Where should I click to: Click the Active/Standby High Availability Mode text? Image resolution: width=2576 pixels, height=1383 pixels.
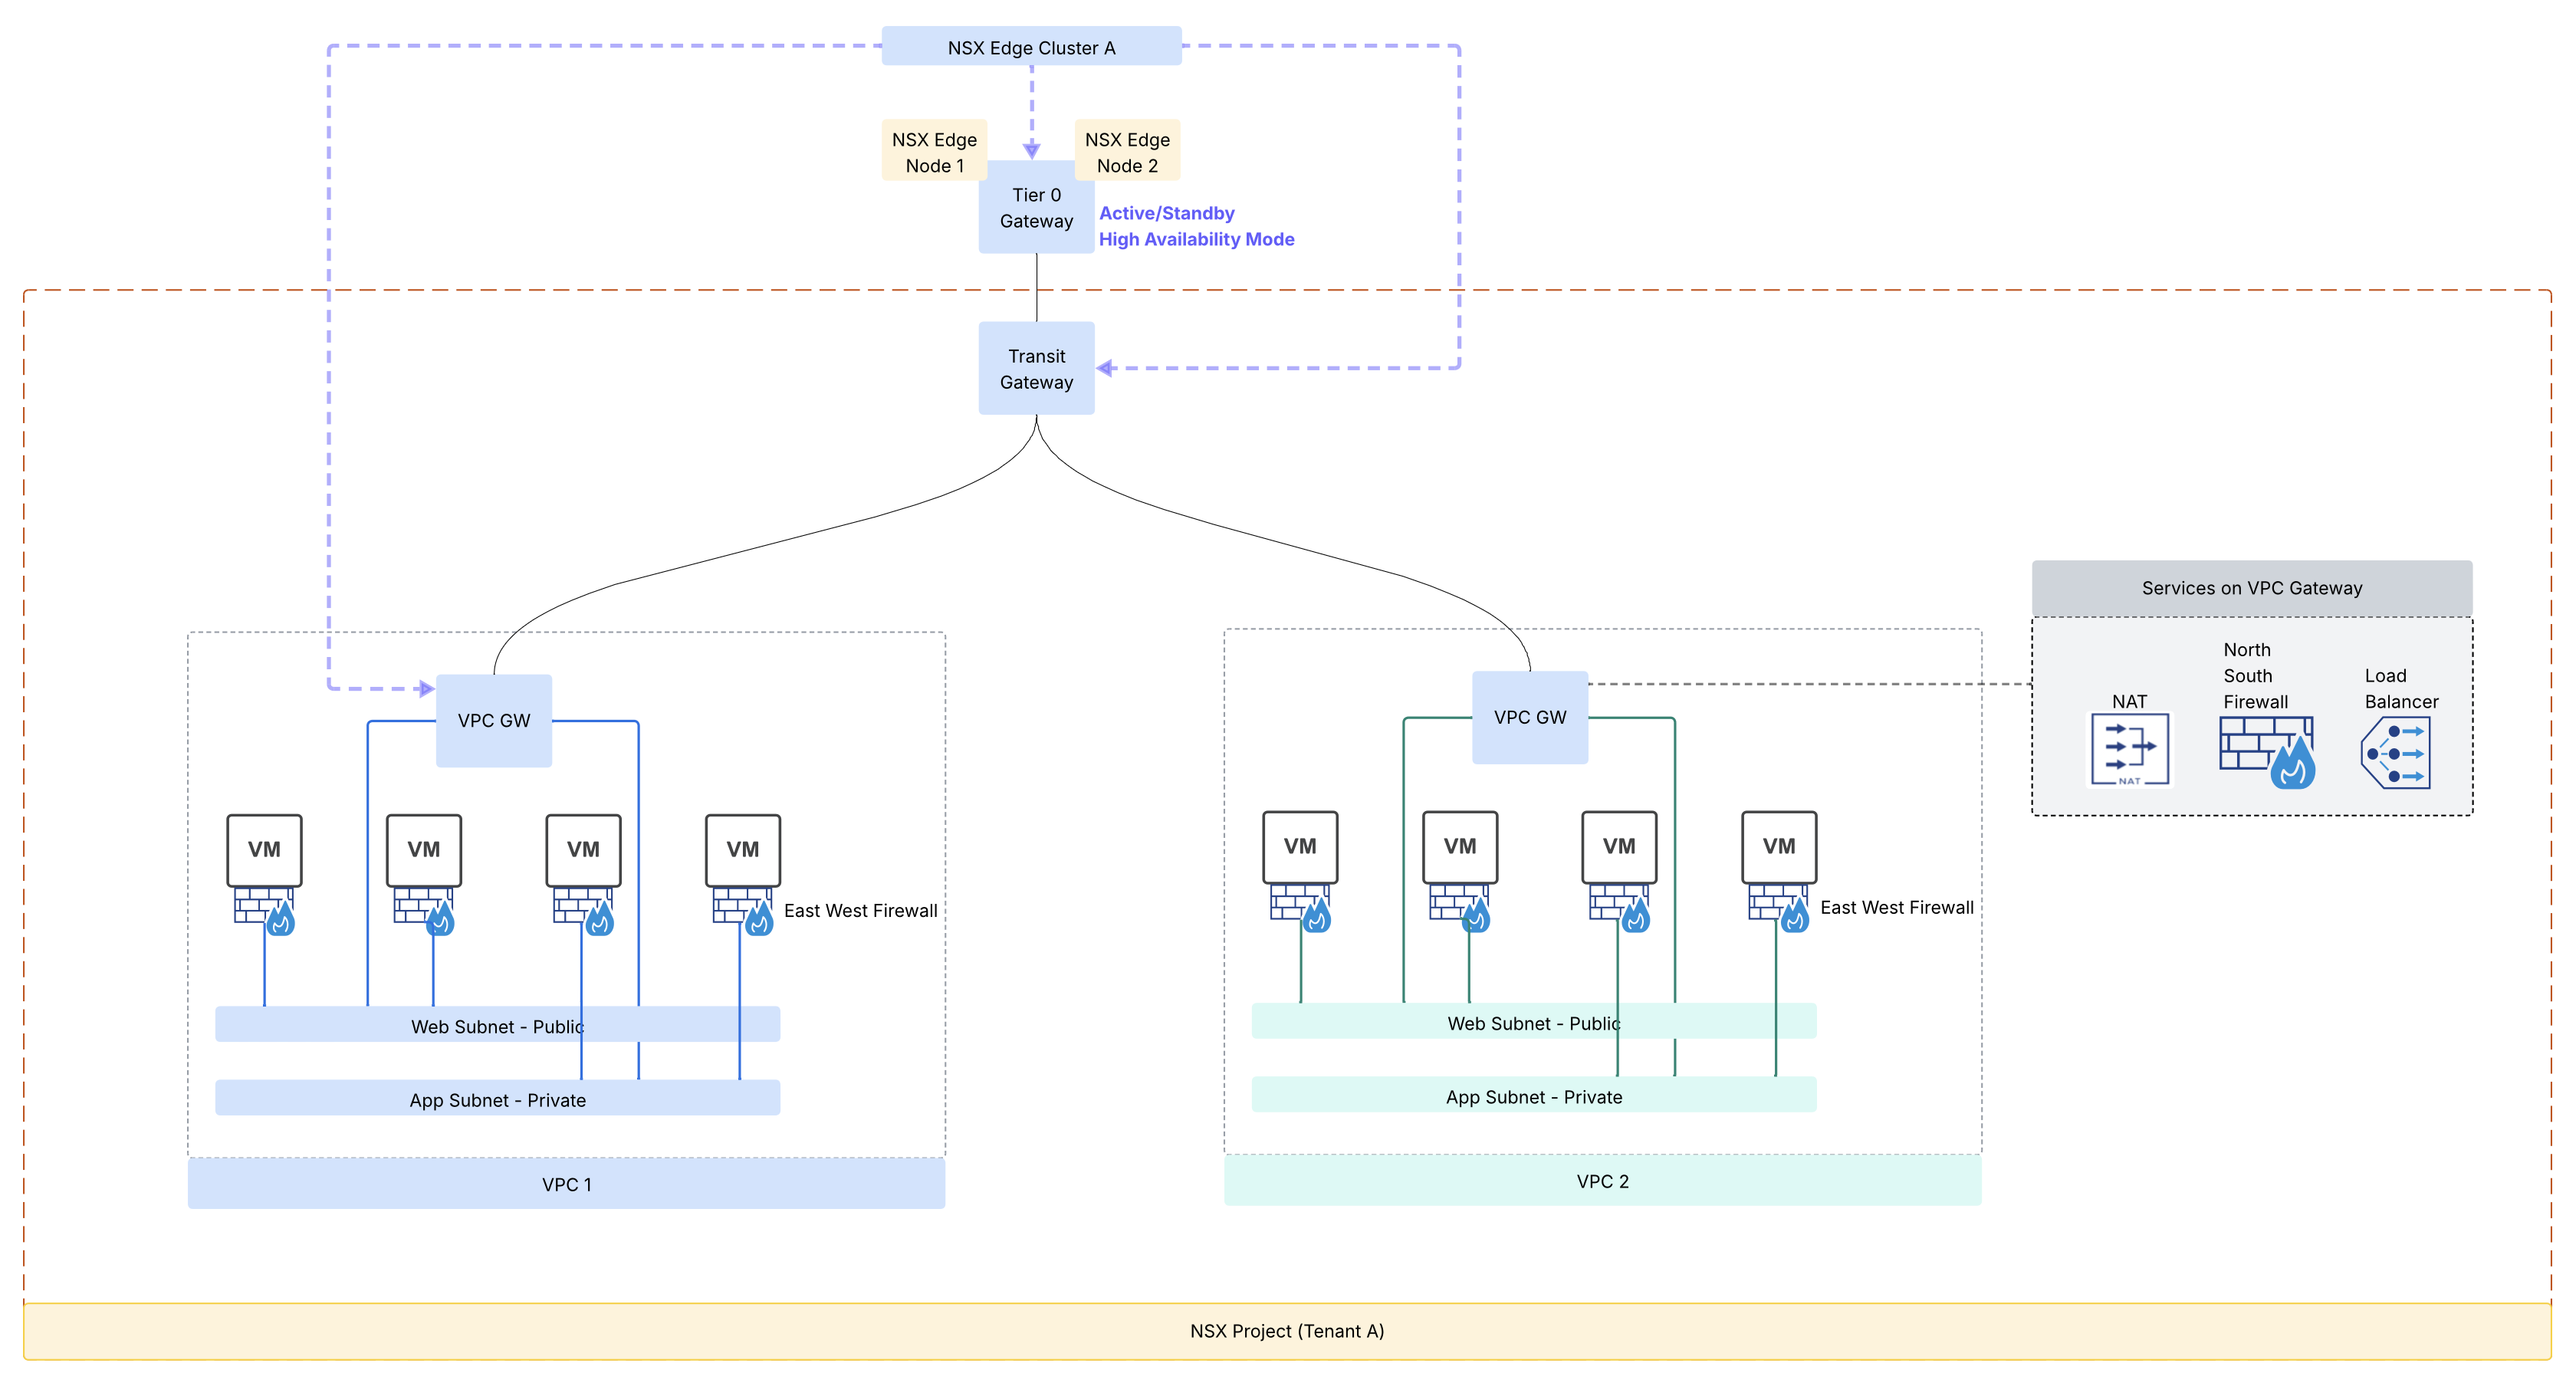click(x=1196, y=226)
